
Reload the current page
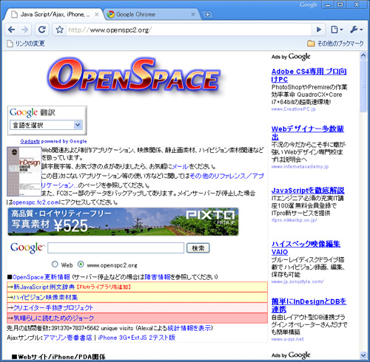pos(42,30)
